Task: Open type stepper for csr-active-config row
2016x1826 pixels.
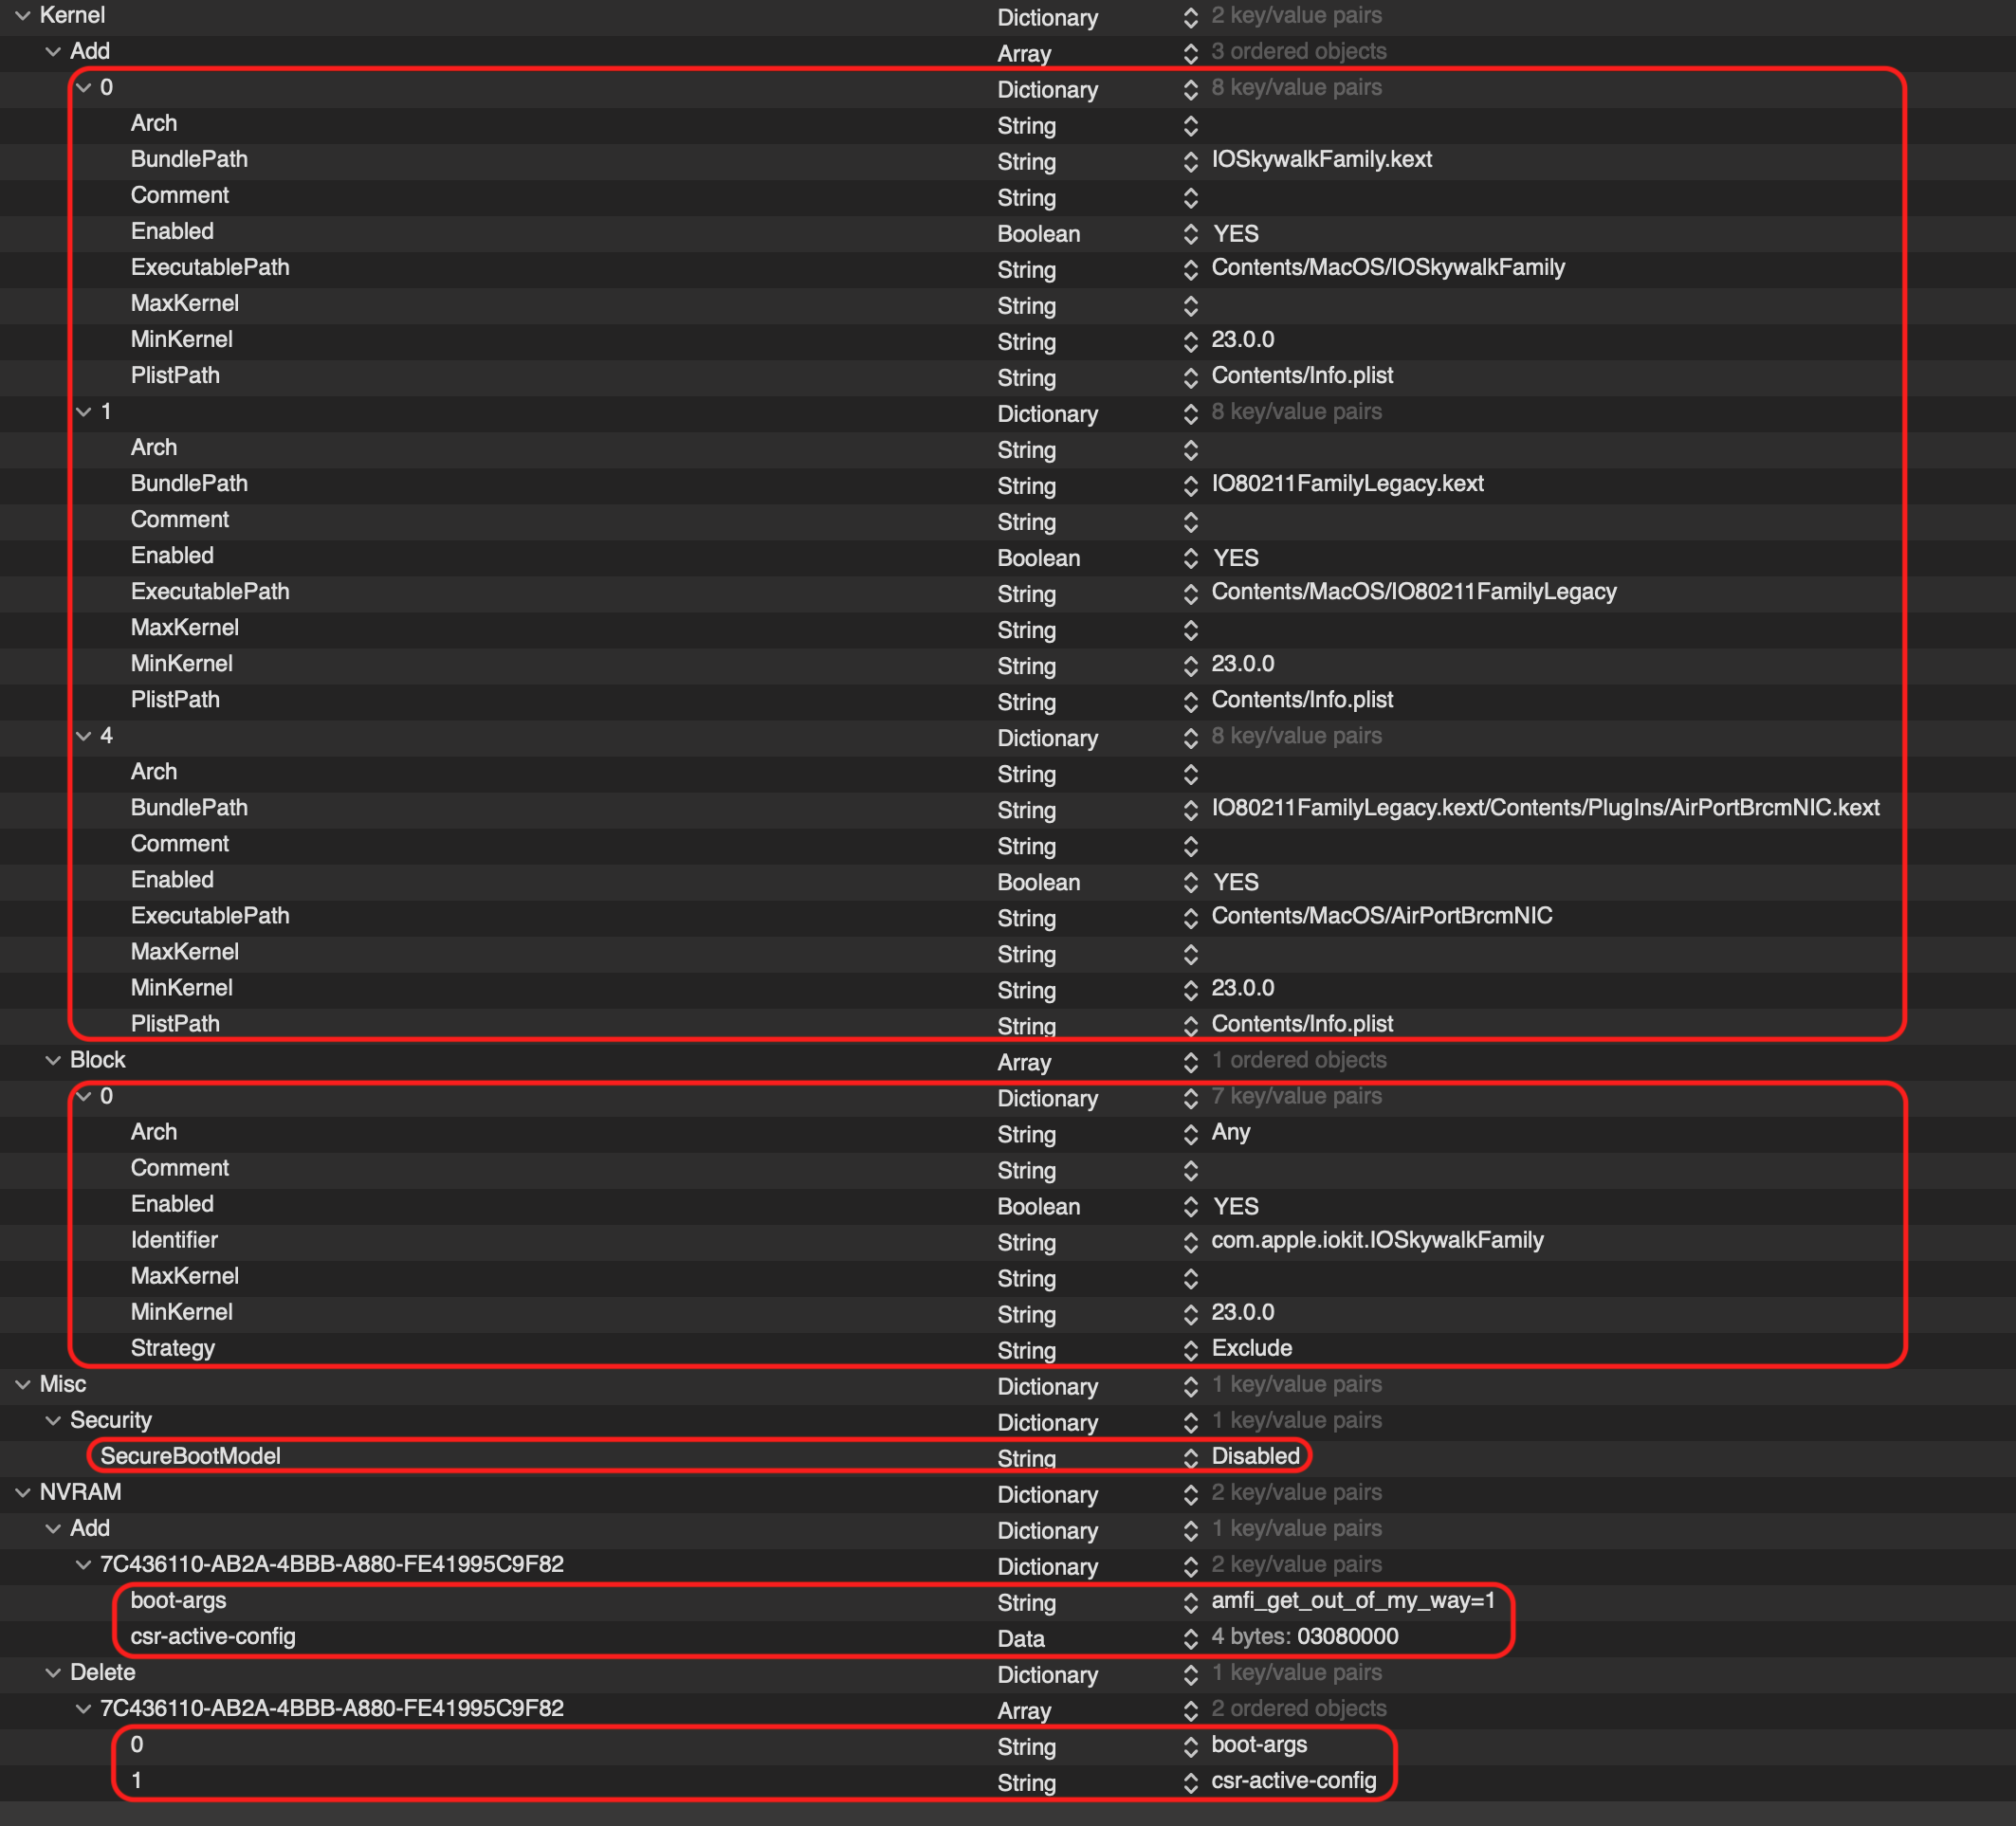Action: pyautogui.click(x=1190, y=1638)
